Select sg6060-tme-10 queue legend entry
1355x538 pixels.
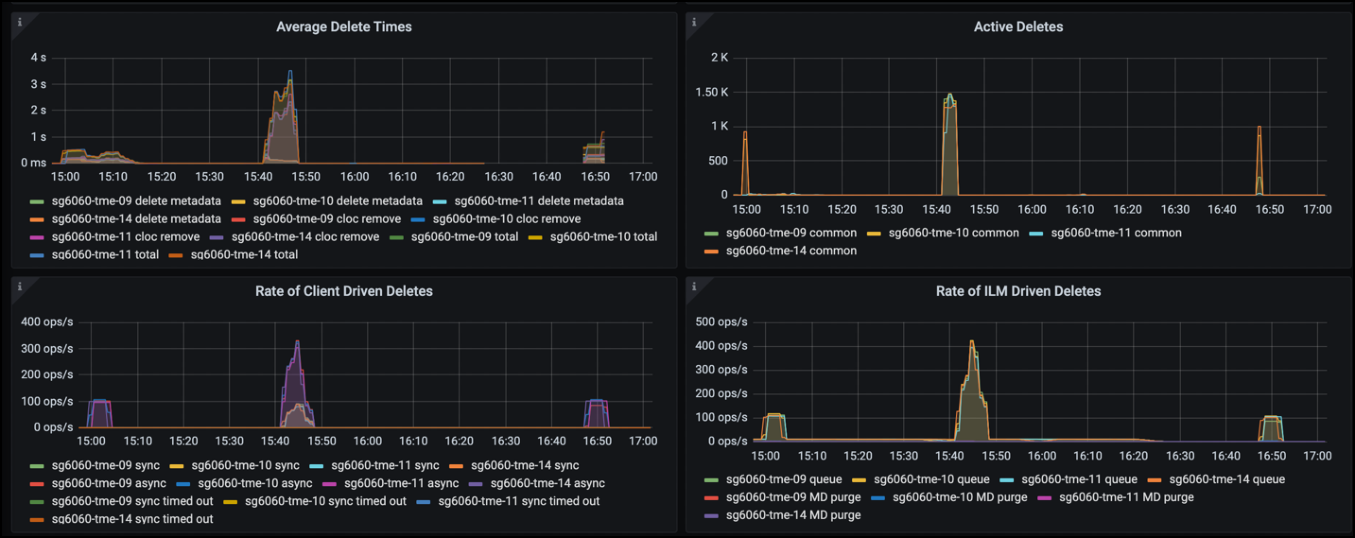pos(931,479)
